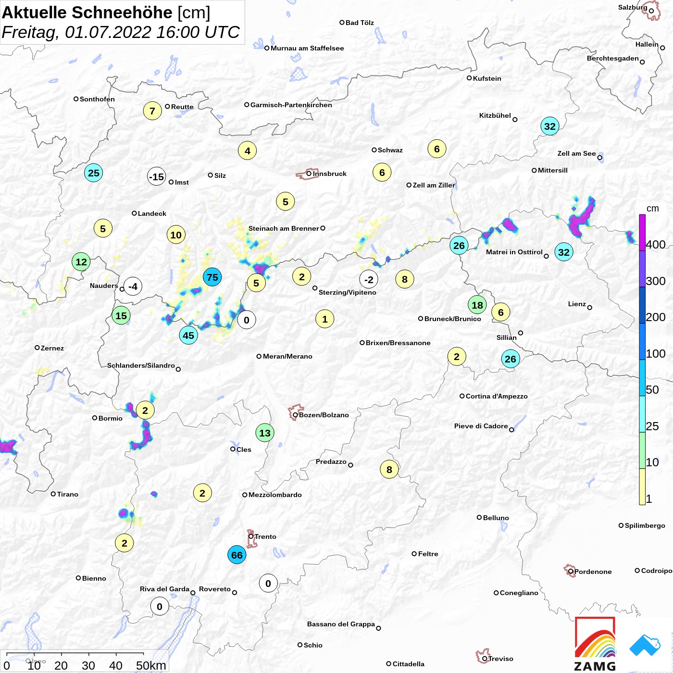Click the Innsbruck city marker
Image resolution: width=673 pixels, height=673 pixels.
pyautogui.click(x=309, y=174)
